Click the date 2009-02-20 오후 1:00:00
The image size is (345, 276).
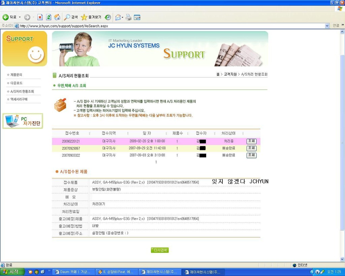(147, 141)
